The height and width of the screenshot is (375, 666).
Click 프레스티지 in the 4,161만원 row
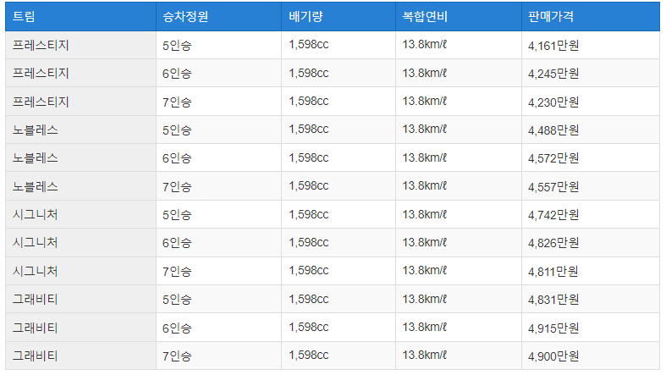click(x=41, y=45)
